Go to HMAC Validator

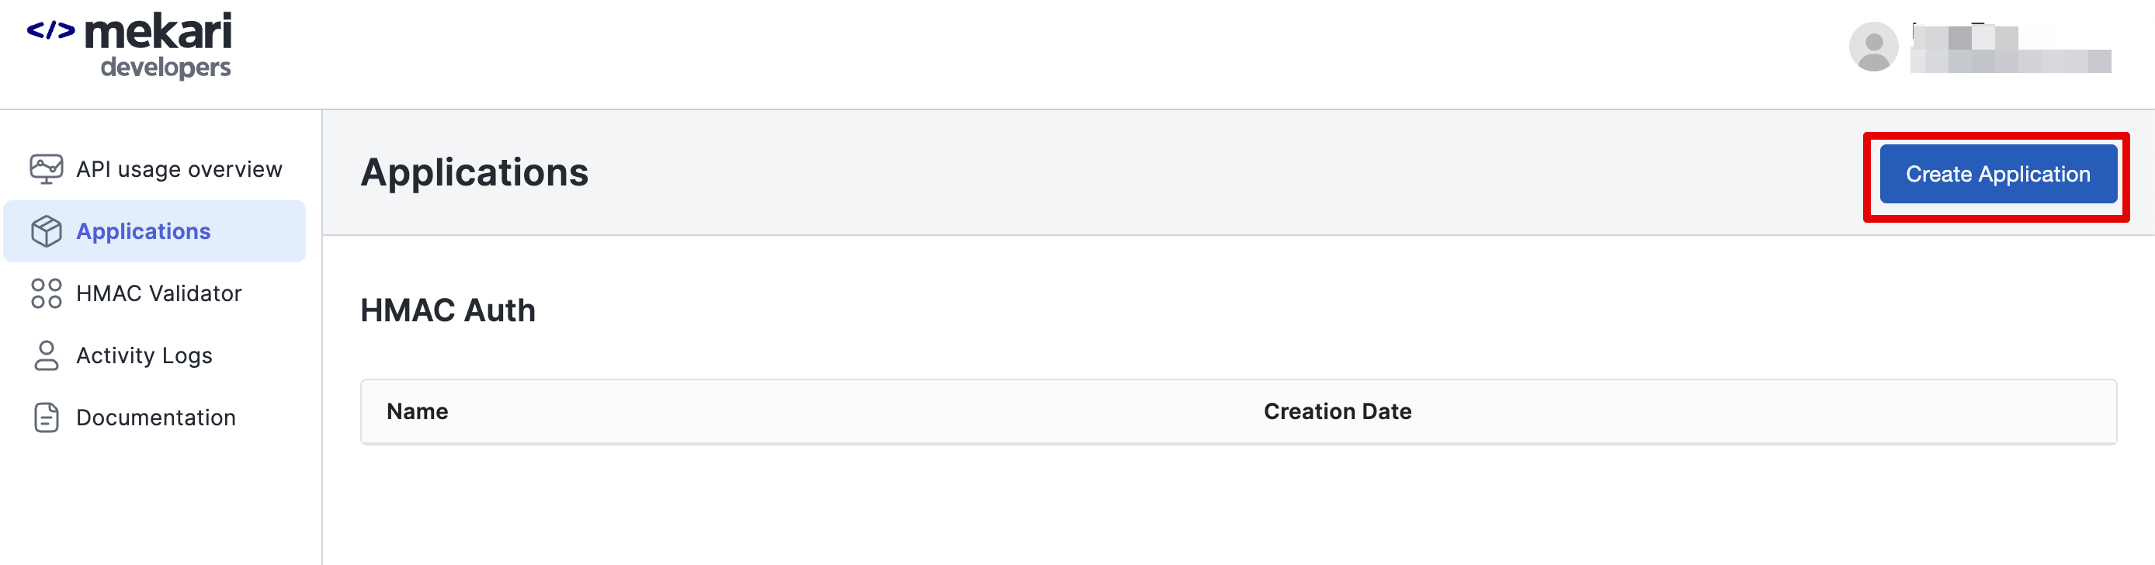[x=159, y=293]
